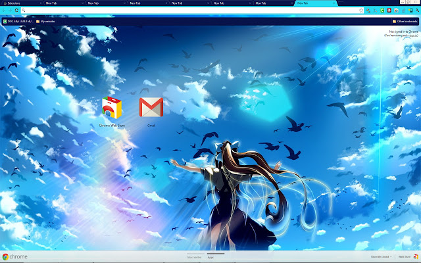This screenshot has height=263, width=421.
Task: Focus the address bar input
Action: pos(192,11)
